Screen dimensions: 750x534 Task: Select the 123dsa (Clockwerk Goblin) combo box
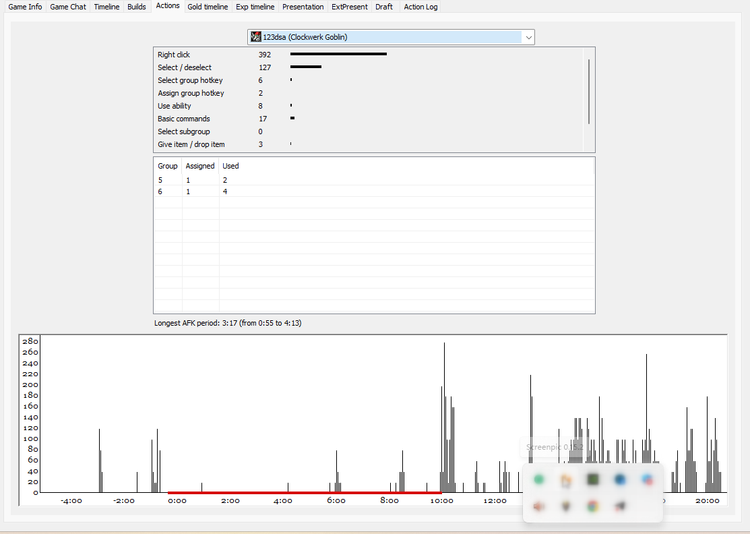391,37
